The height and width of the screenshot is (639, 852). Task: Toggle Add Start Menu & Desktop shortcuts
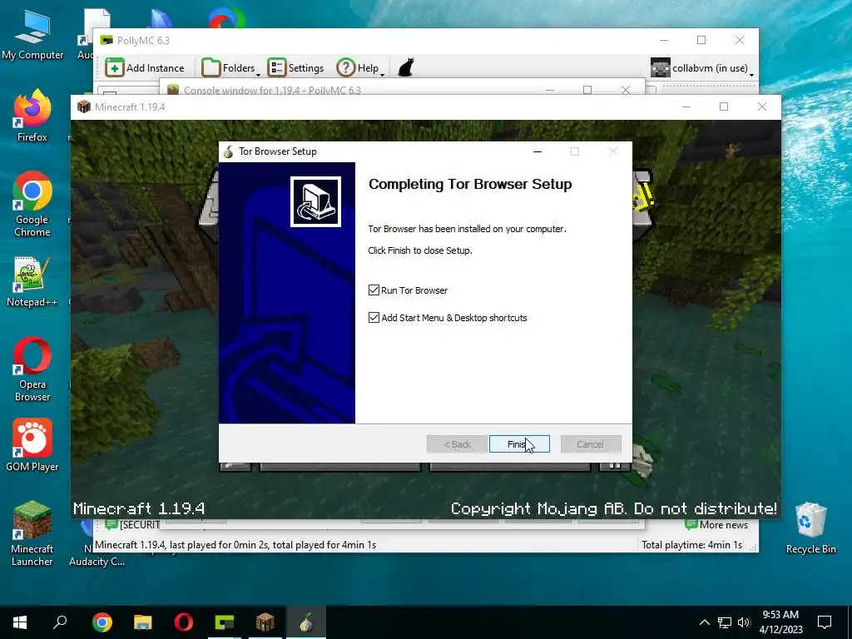374,317
